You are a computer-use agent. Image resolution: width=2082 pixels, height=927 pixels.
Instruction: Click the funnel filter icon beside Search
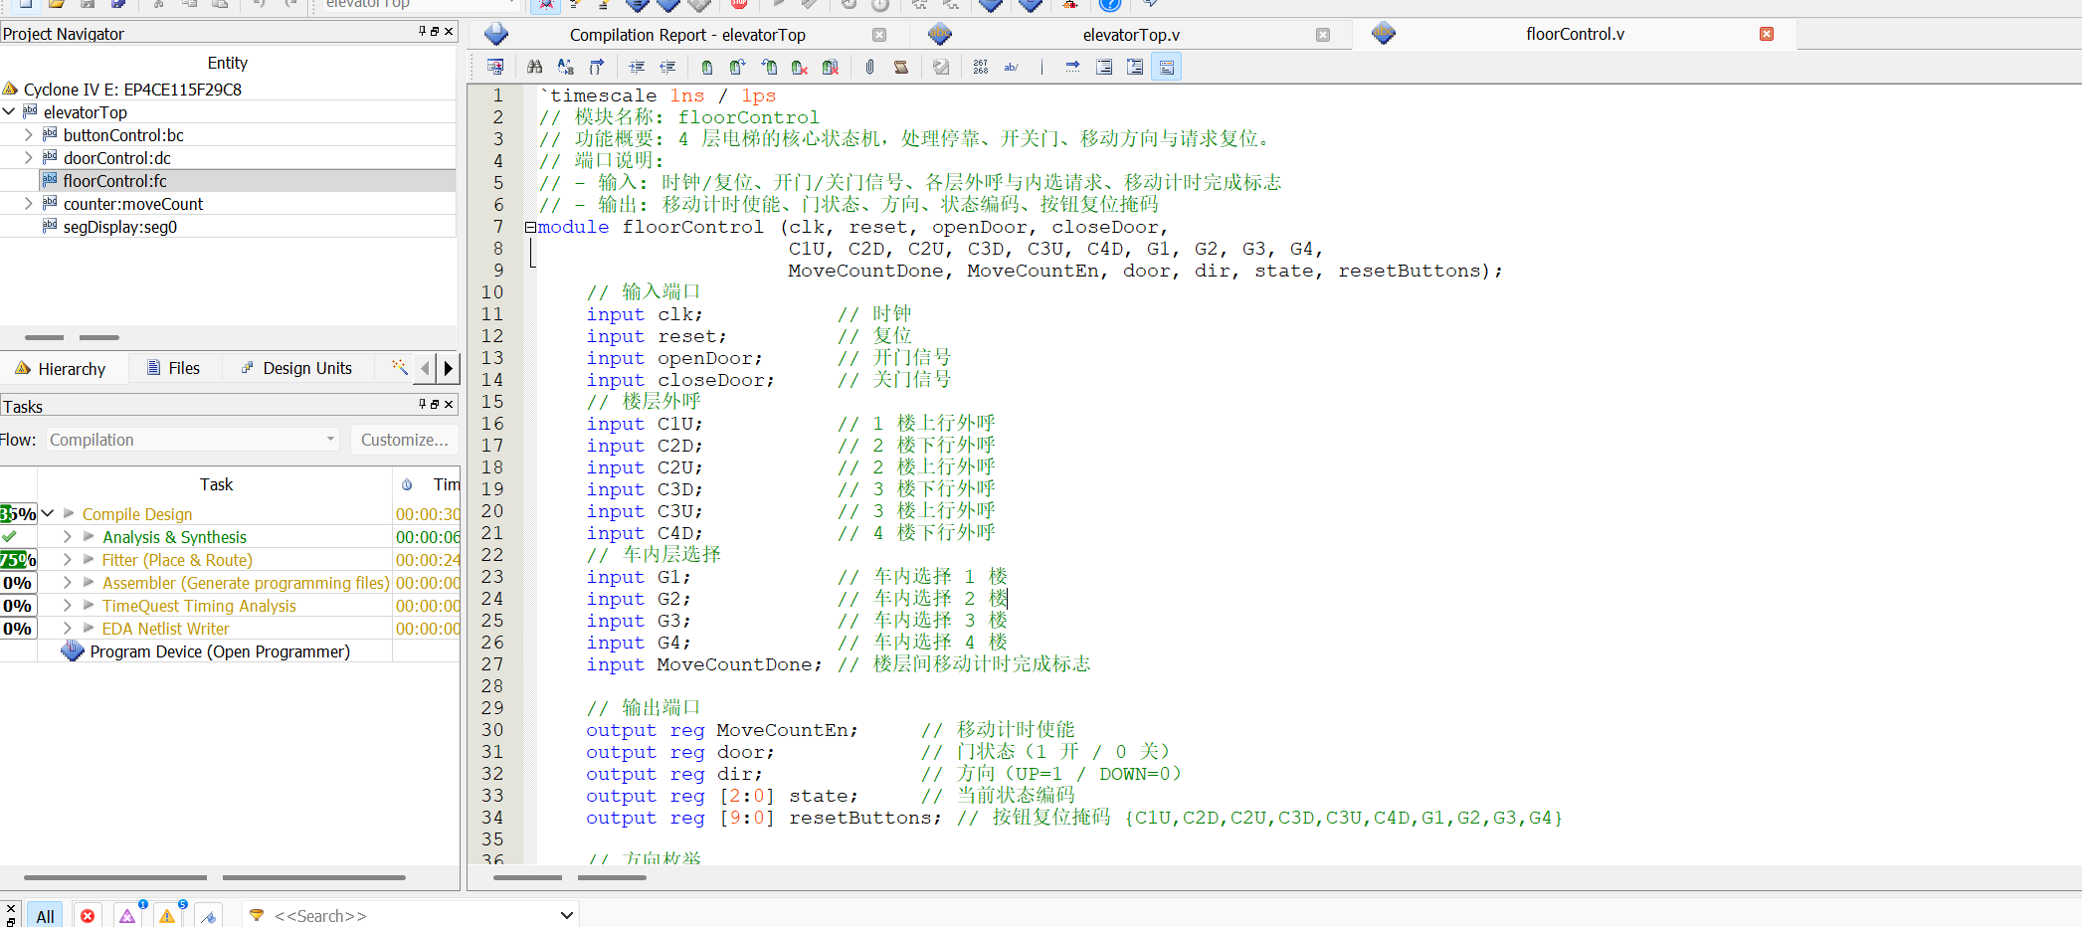pos(257,915)
